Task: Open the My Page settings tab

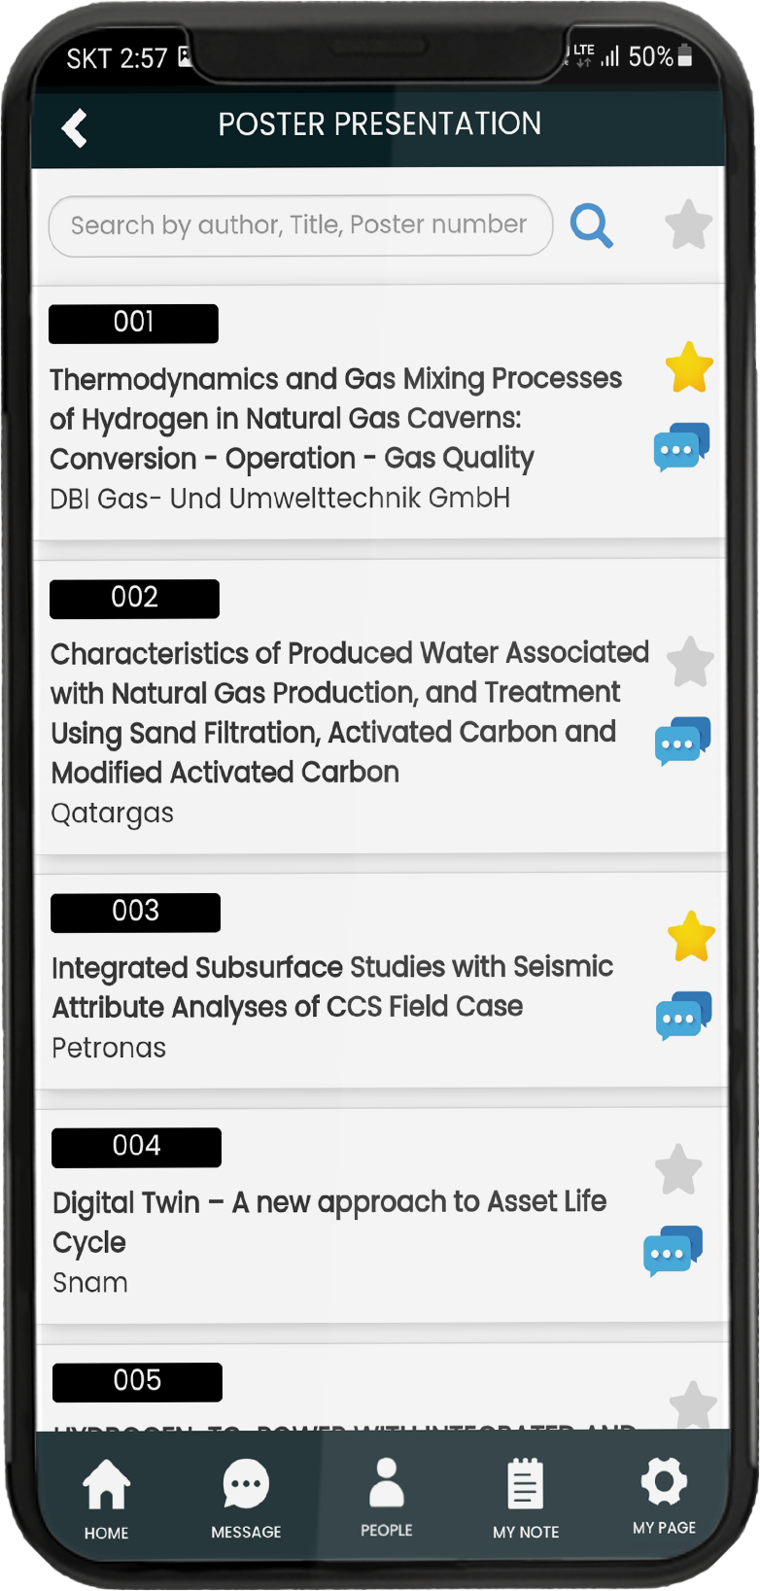Action: pyautogui.click(x=664, y=1496)
